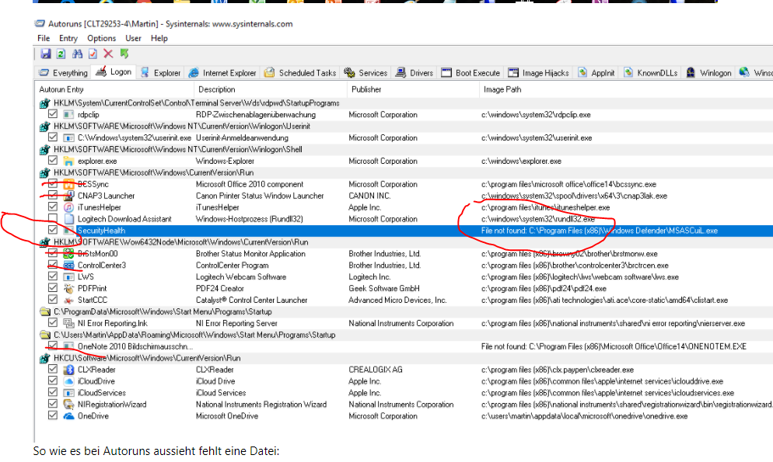Switch to the Internet Explorer tab

(223, 73)
